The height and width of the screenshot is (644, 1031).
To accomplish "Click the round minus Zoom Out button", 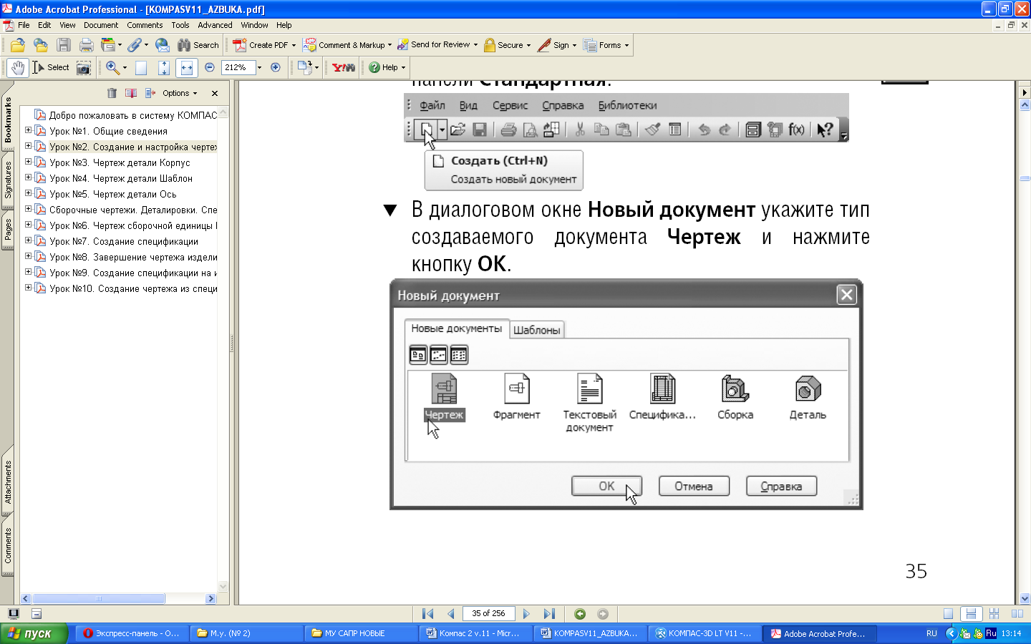I will click(x=210, y=67).
